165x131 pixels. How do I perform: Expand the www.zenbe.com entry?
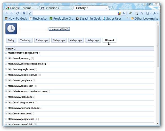click(6, 86)
